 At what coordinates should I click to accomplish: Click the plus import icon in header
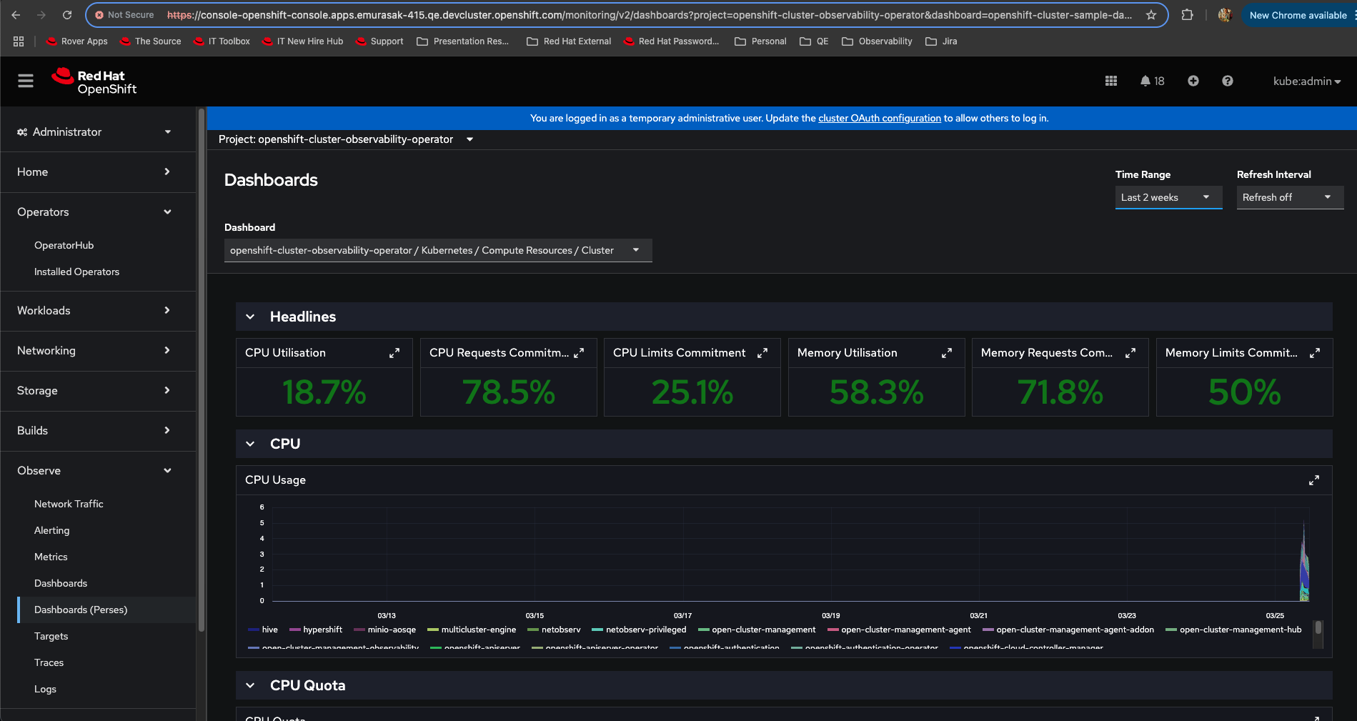[1193, 81]
